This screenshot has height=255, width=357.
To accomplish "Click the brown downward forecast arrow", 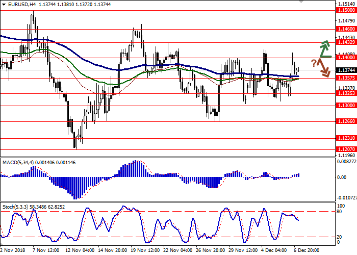I will coord(324,68).
